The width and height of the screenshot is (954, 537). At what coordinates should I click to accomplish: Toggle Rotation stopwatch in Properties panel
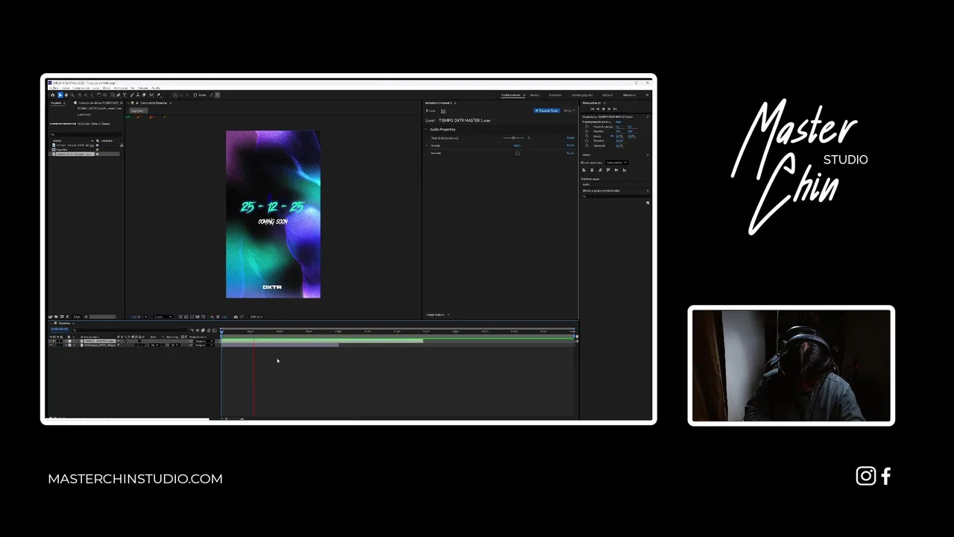click(x=587, y=141)
